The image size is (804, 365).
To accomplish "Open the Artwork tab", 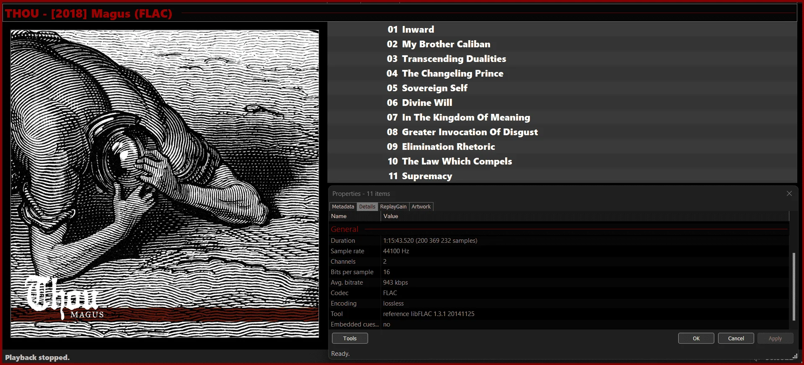I will pyautogui.click(x=421, y=207).
